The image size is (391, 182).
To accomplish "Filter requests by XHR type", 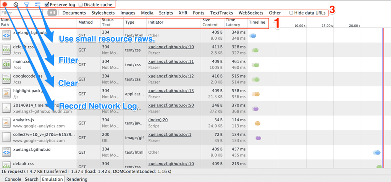I will click(183, 13).
